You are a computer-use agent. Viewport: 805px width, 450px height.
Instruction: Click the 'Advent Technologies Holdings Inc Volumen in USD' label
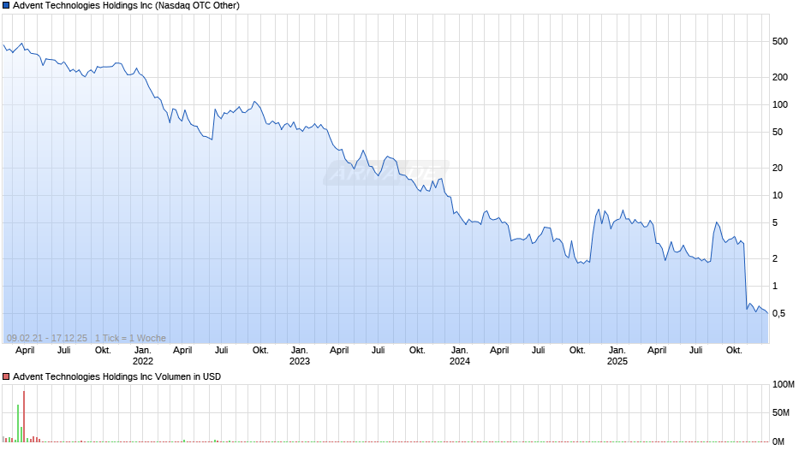pyautogui.click(x=117, y=376)
